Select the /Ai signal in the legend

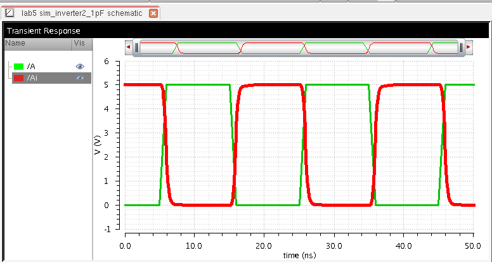pyautogui.click(x=32, y=78)
